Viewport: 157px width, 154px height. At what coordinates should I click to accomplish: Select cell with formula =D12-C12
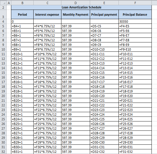(x=104, y=59)
